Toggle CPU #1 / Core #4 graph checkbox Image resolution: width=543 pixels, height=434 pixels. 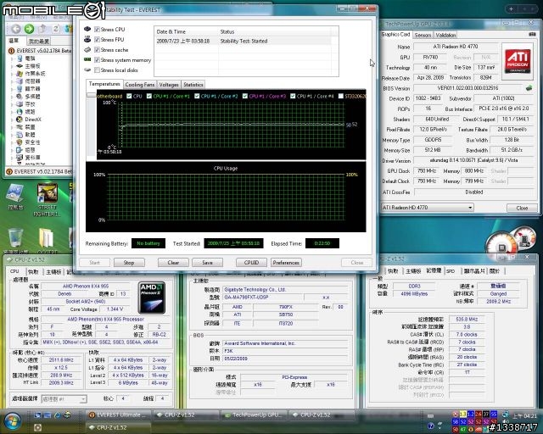[x=293, y=96]
